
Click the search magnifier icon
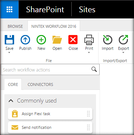(x=94, y=69)
